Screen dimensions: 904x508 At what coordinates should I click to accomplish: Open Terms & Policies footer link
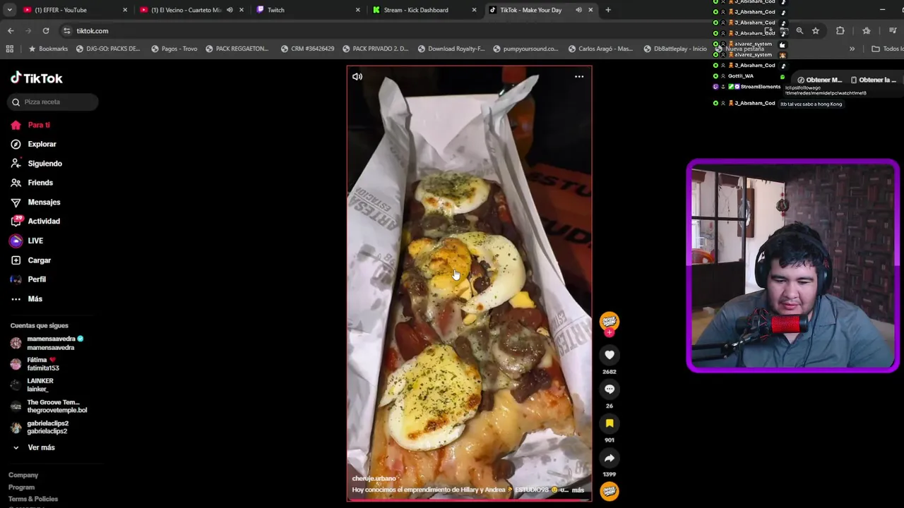(x=33, y=499)
